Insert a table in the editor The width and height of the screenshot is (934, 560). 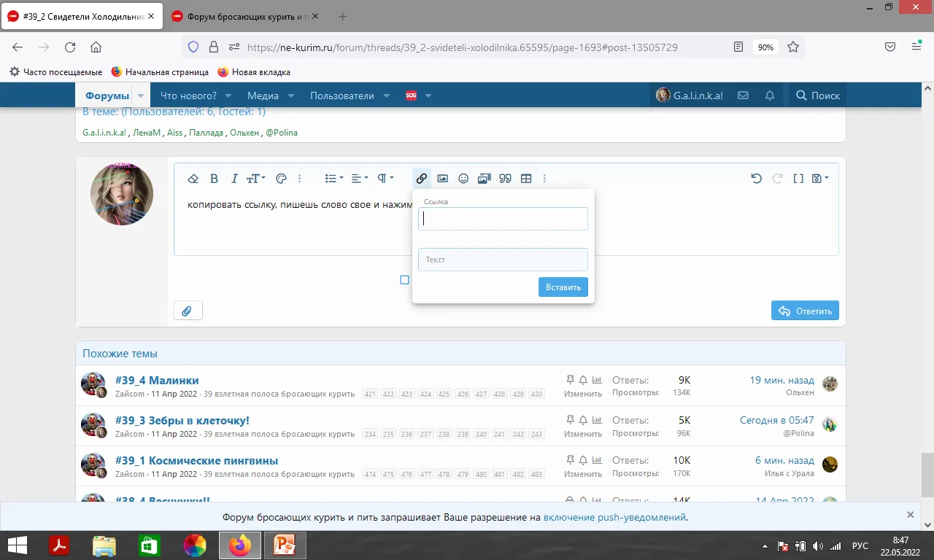click(x=526, y=179)
